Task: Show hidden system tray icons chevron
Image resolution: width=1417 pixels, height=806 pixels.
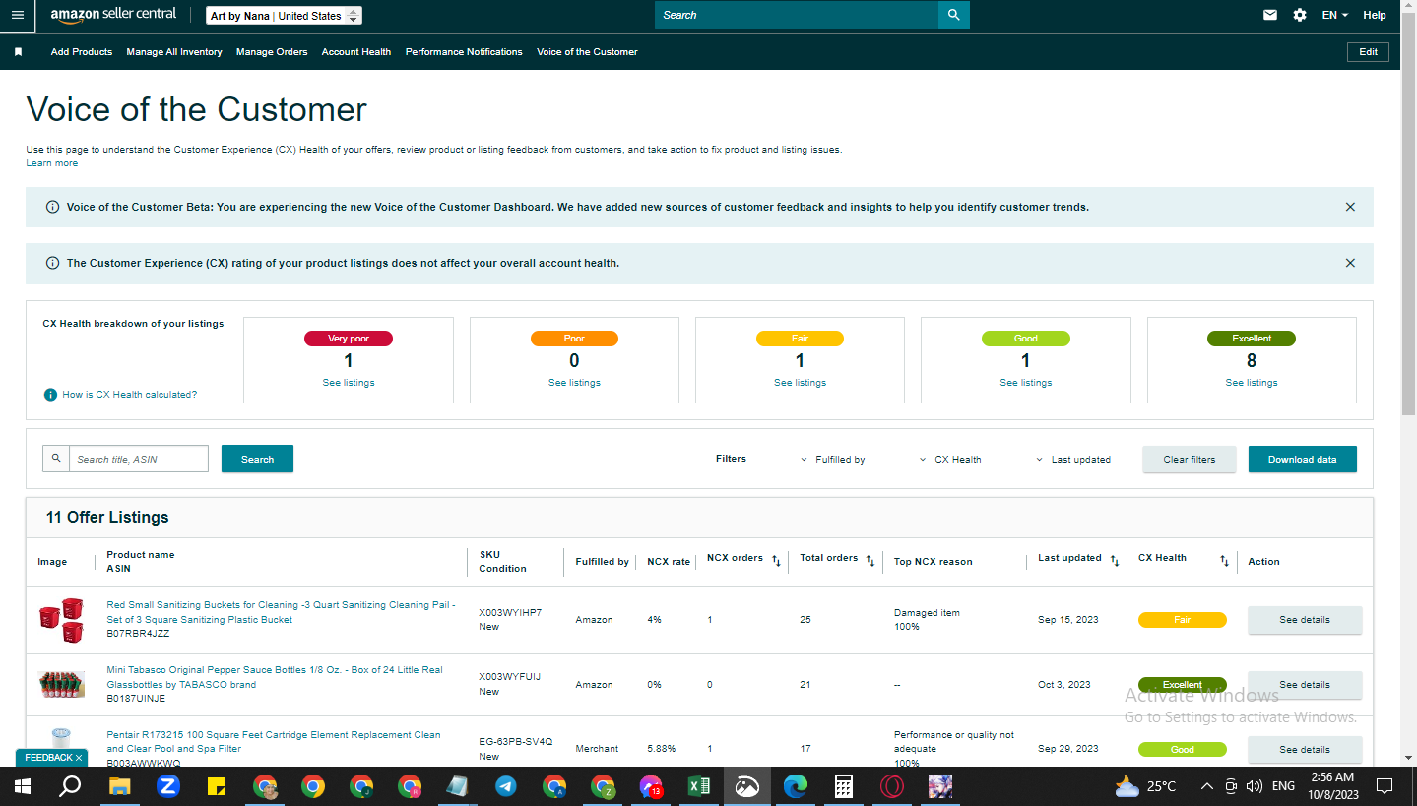Action: pyautogui.click(x=1206, y=786)
